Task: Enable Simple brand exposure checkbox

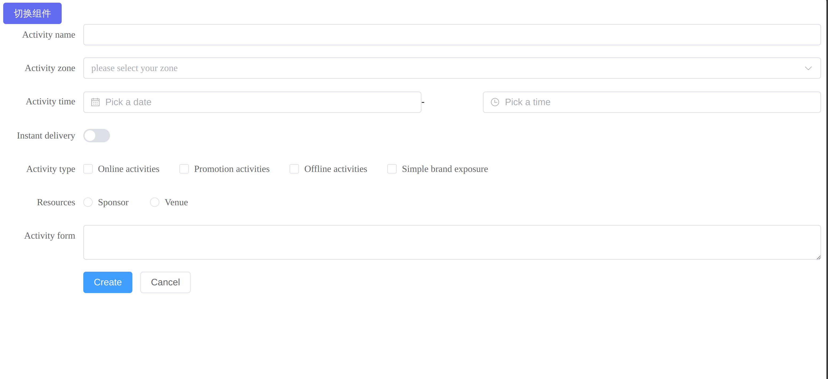Action: (x=392, y=169)
